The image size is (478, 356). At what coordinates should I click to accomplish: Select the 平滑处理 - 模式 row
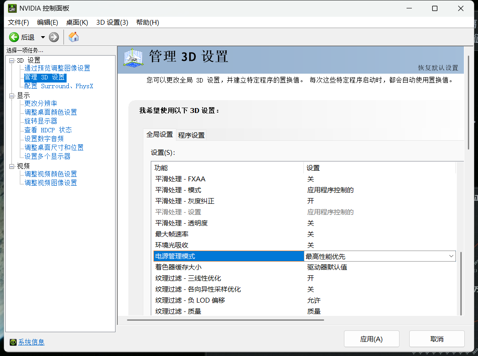click(305, 190)
